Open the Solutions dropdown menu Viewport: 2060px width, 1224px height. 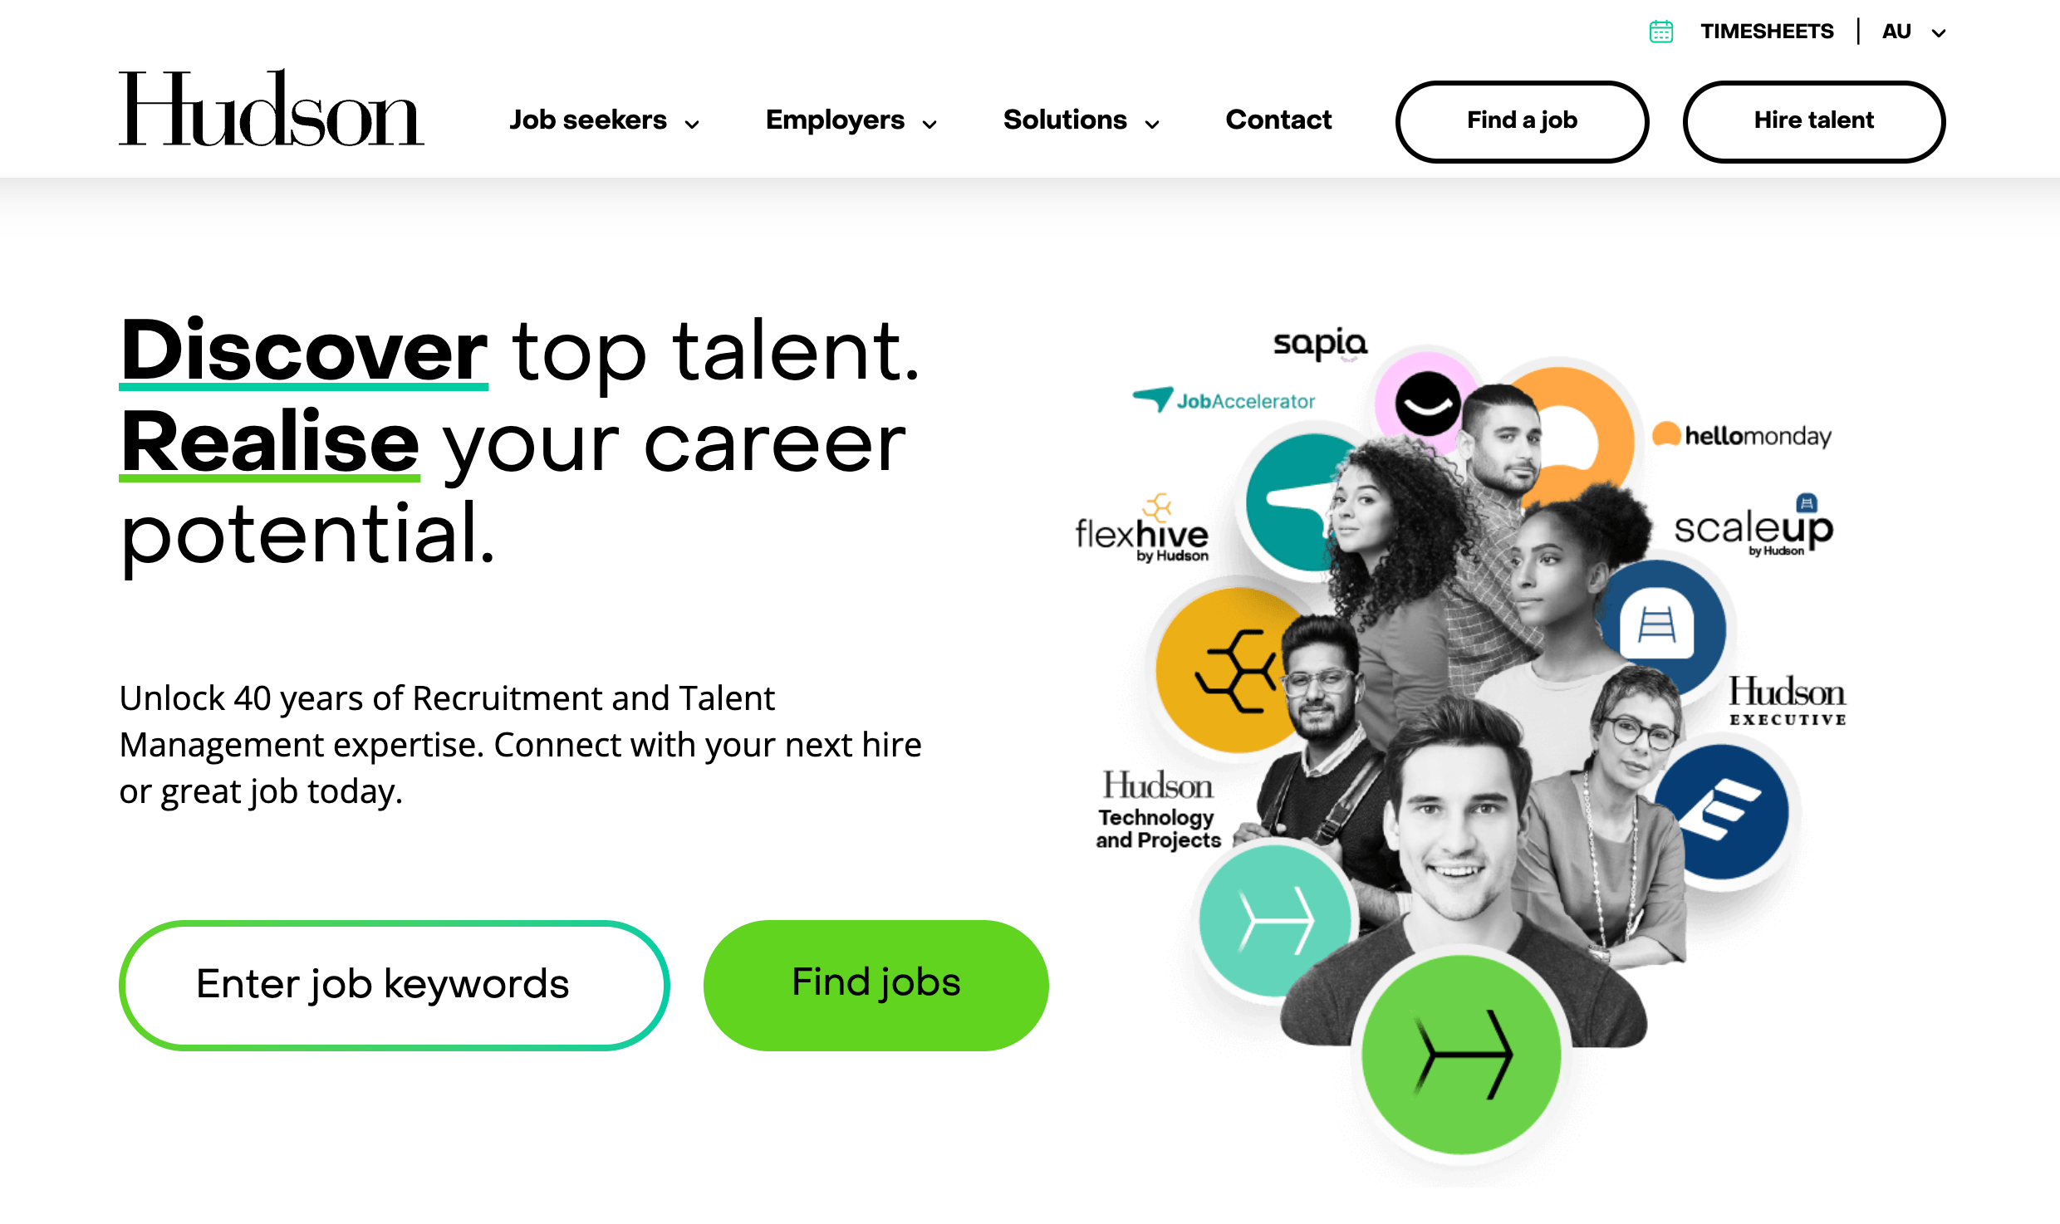1081,120
